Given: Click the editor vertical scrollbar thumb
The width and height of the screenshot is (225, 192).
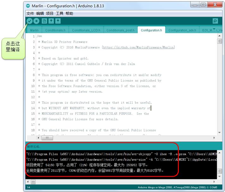Looking at the screenshot, I should click(220, 41).
